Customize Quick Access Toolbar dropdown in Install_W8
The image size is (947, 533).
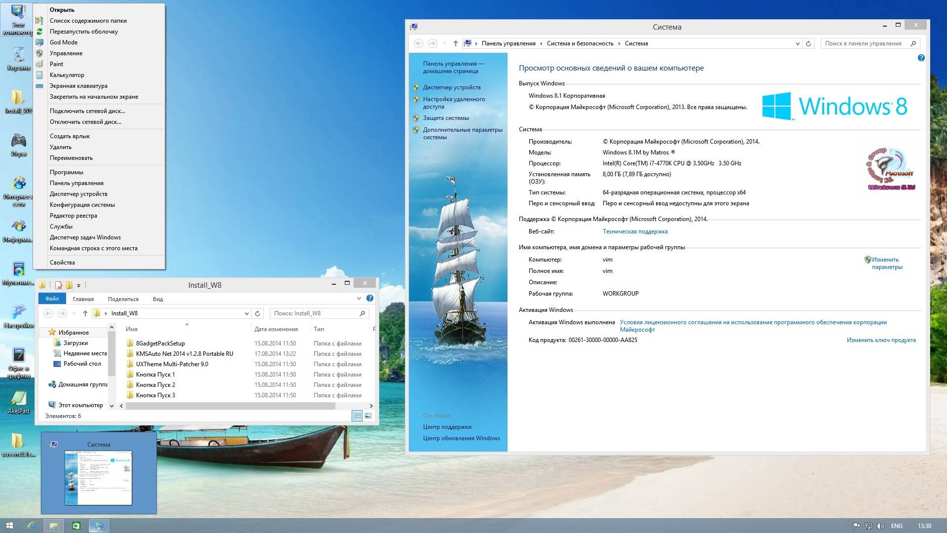pyautogui.click(x=78, y=285)
